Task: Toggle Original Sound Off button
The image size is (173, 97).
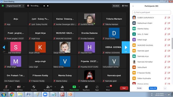Action: point(14,6)
